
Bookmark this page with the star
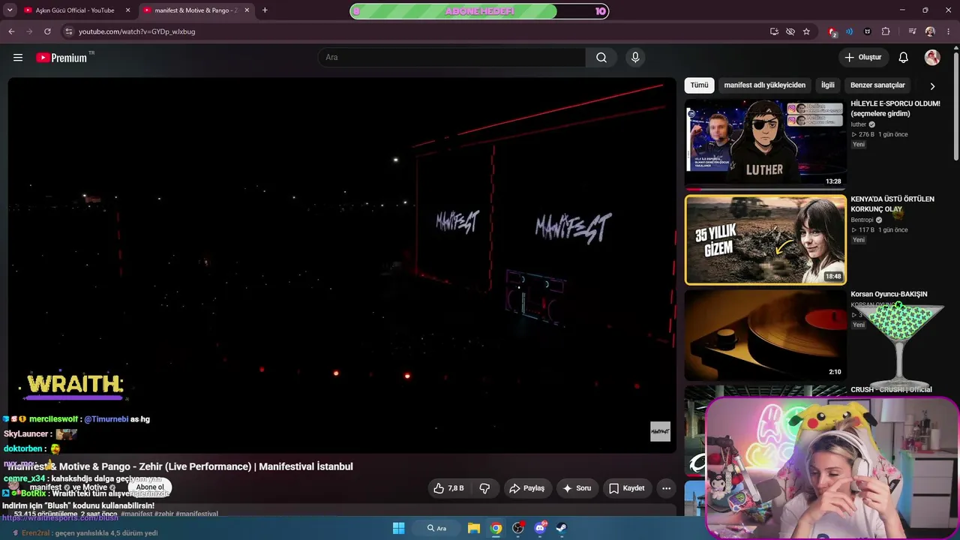tap(806, 31)
